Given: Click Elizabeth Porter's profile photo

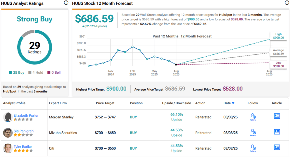Looking at the screenshot, I should (x=8, y=117).
